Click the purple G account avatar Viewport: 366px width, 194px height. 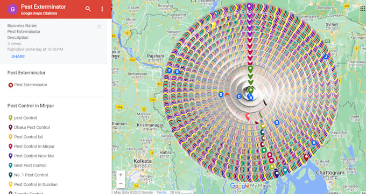tap(12, 9)
